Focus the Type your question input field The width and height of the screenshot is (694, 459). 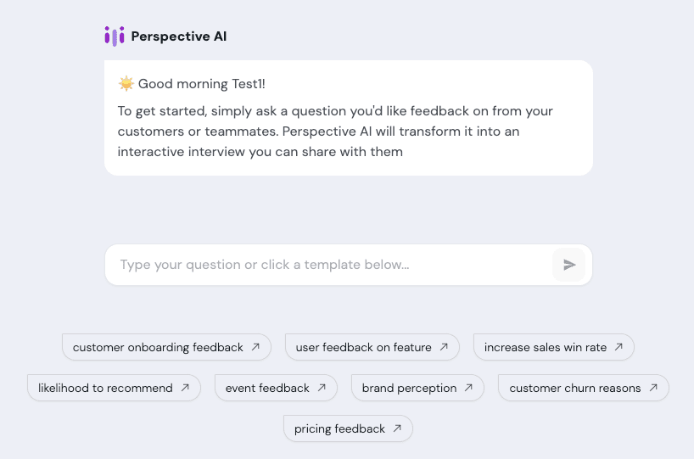(x=331, y=265)
